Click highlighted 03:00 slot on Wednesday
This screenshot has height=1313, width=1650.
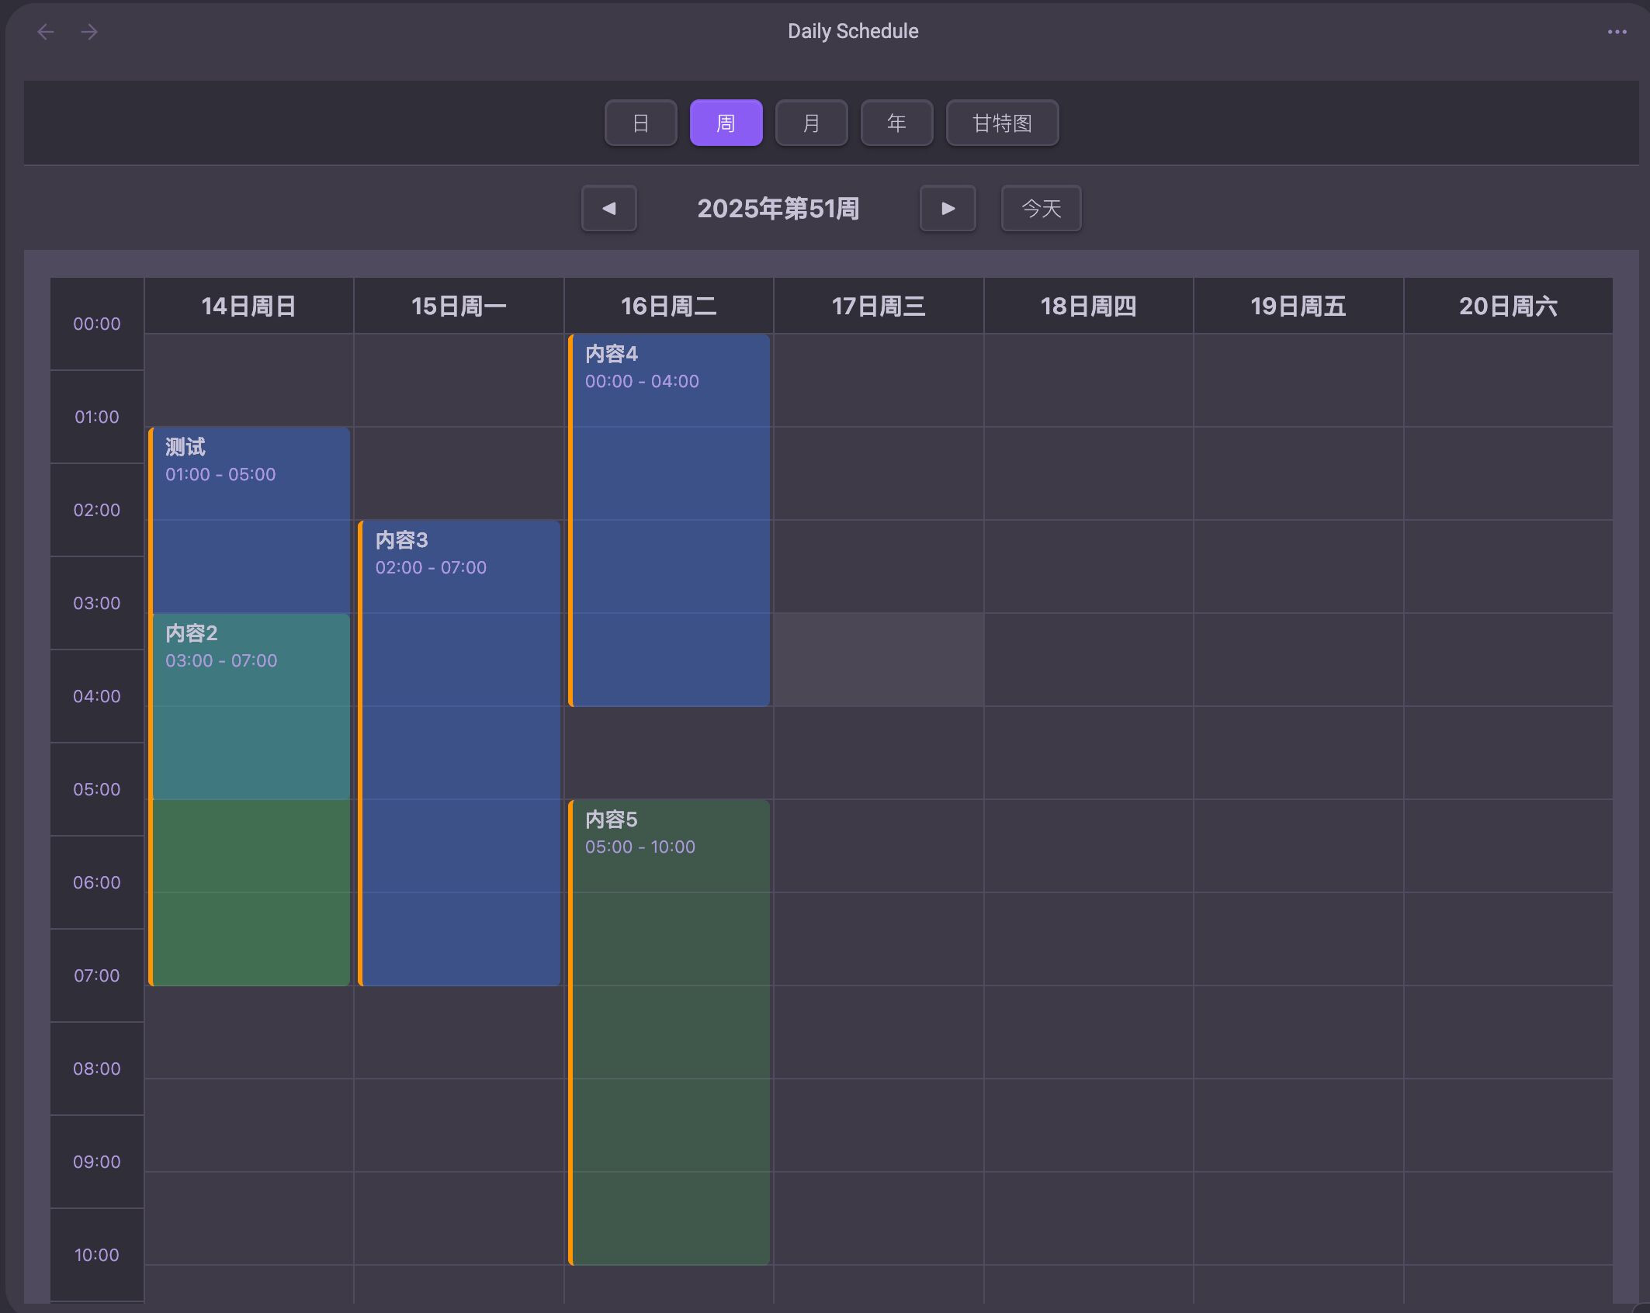tap(879, 660)
